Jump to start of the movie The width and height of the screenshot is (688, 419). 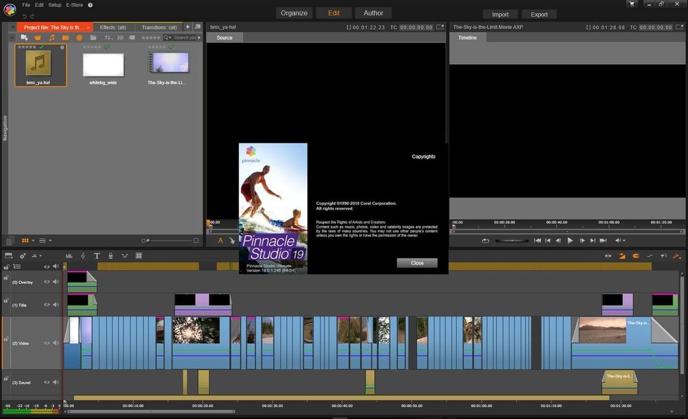(538, 241)
